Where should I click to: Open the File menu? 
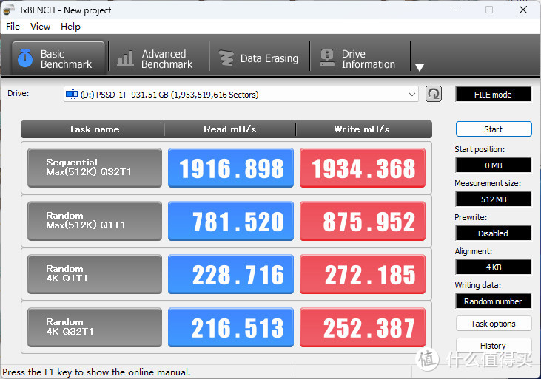click(13, 27)
